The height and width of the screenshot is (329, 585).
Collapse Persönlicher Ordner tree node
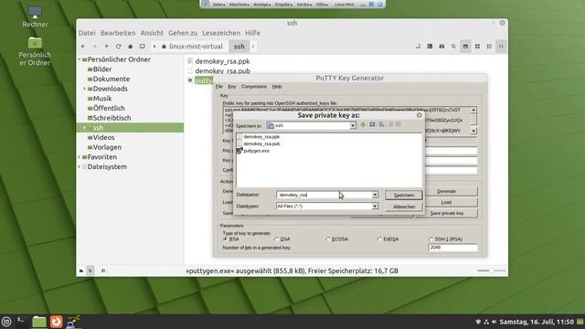[x=80, y=59]
